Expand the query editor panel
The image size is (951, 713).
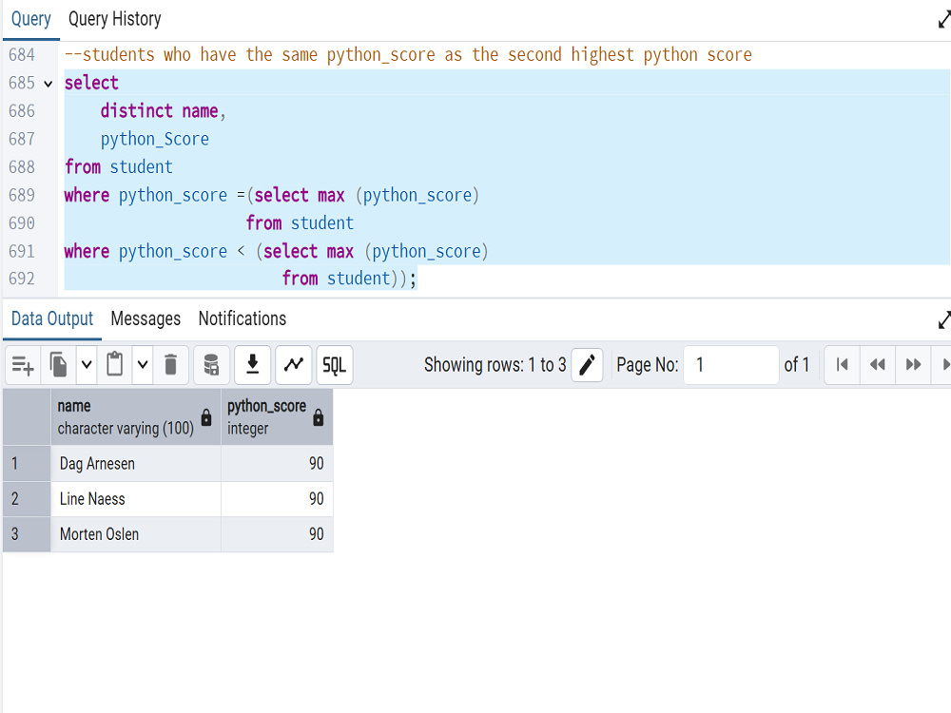pos(943,19)
